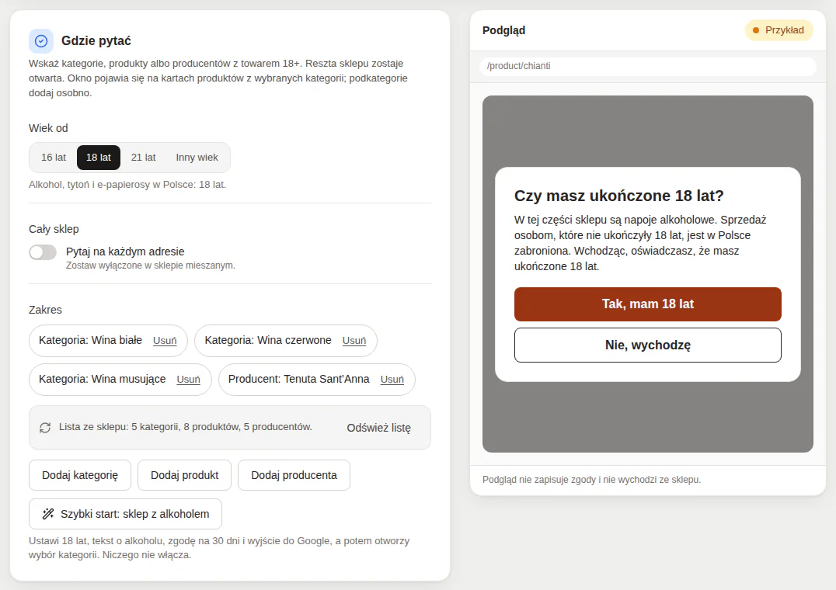The height and width of the screenshot is (590, 836).
Task: Click the Zostaw wyłączone w sklepie mieszanym hint
Action: (151, 265)
